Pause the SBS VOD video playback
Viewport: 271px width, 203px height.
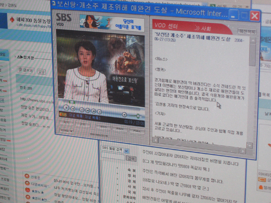66,108
